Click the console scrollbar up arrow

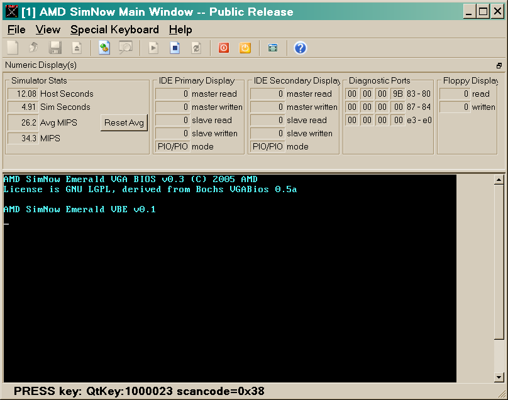click(499, 180)
